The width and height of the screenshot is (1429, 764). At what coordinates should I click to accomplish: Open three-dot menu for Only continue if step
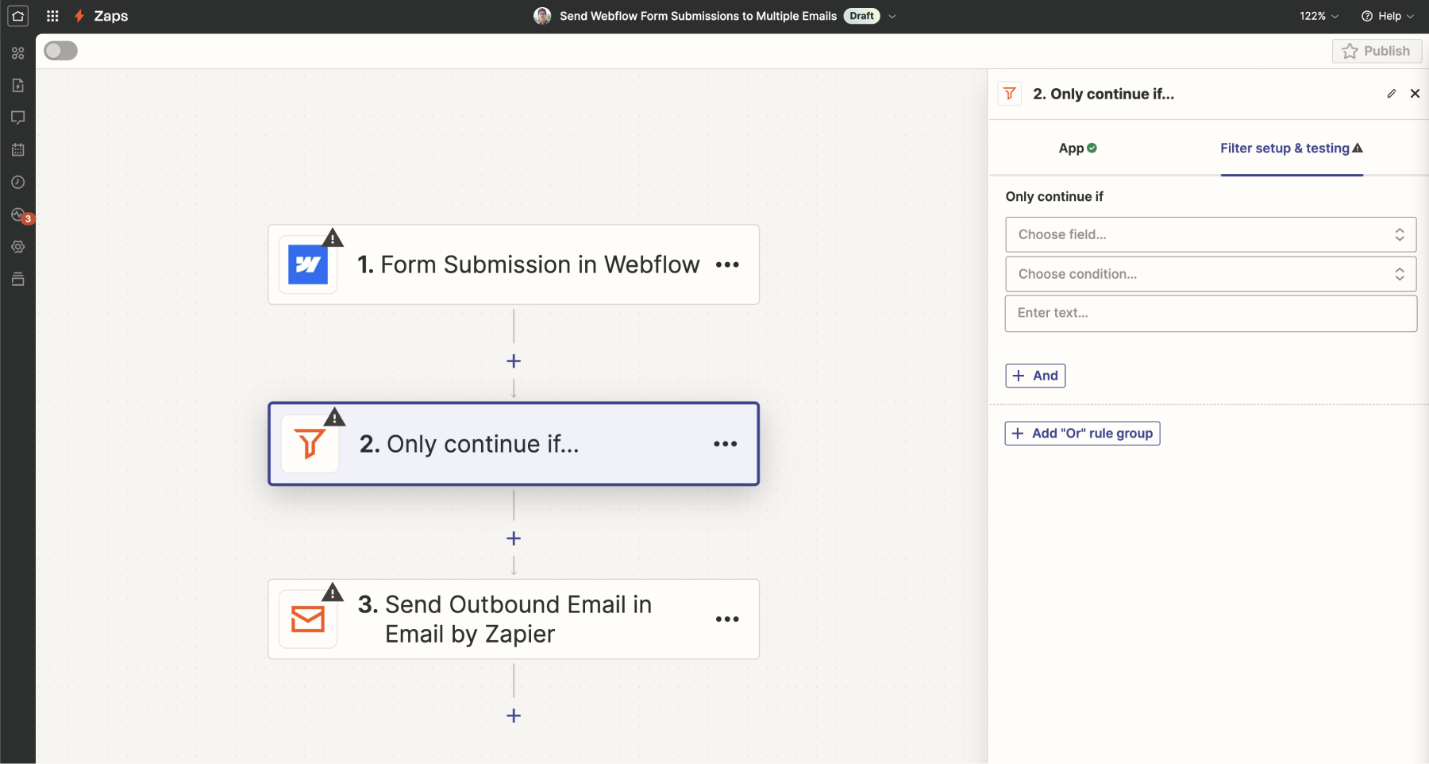tap(726, 444)
